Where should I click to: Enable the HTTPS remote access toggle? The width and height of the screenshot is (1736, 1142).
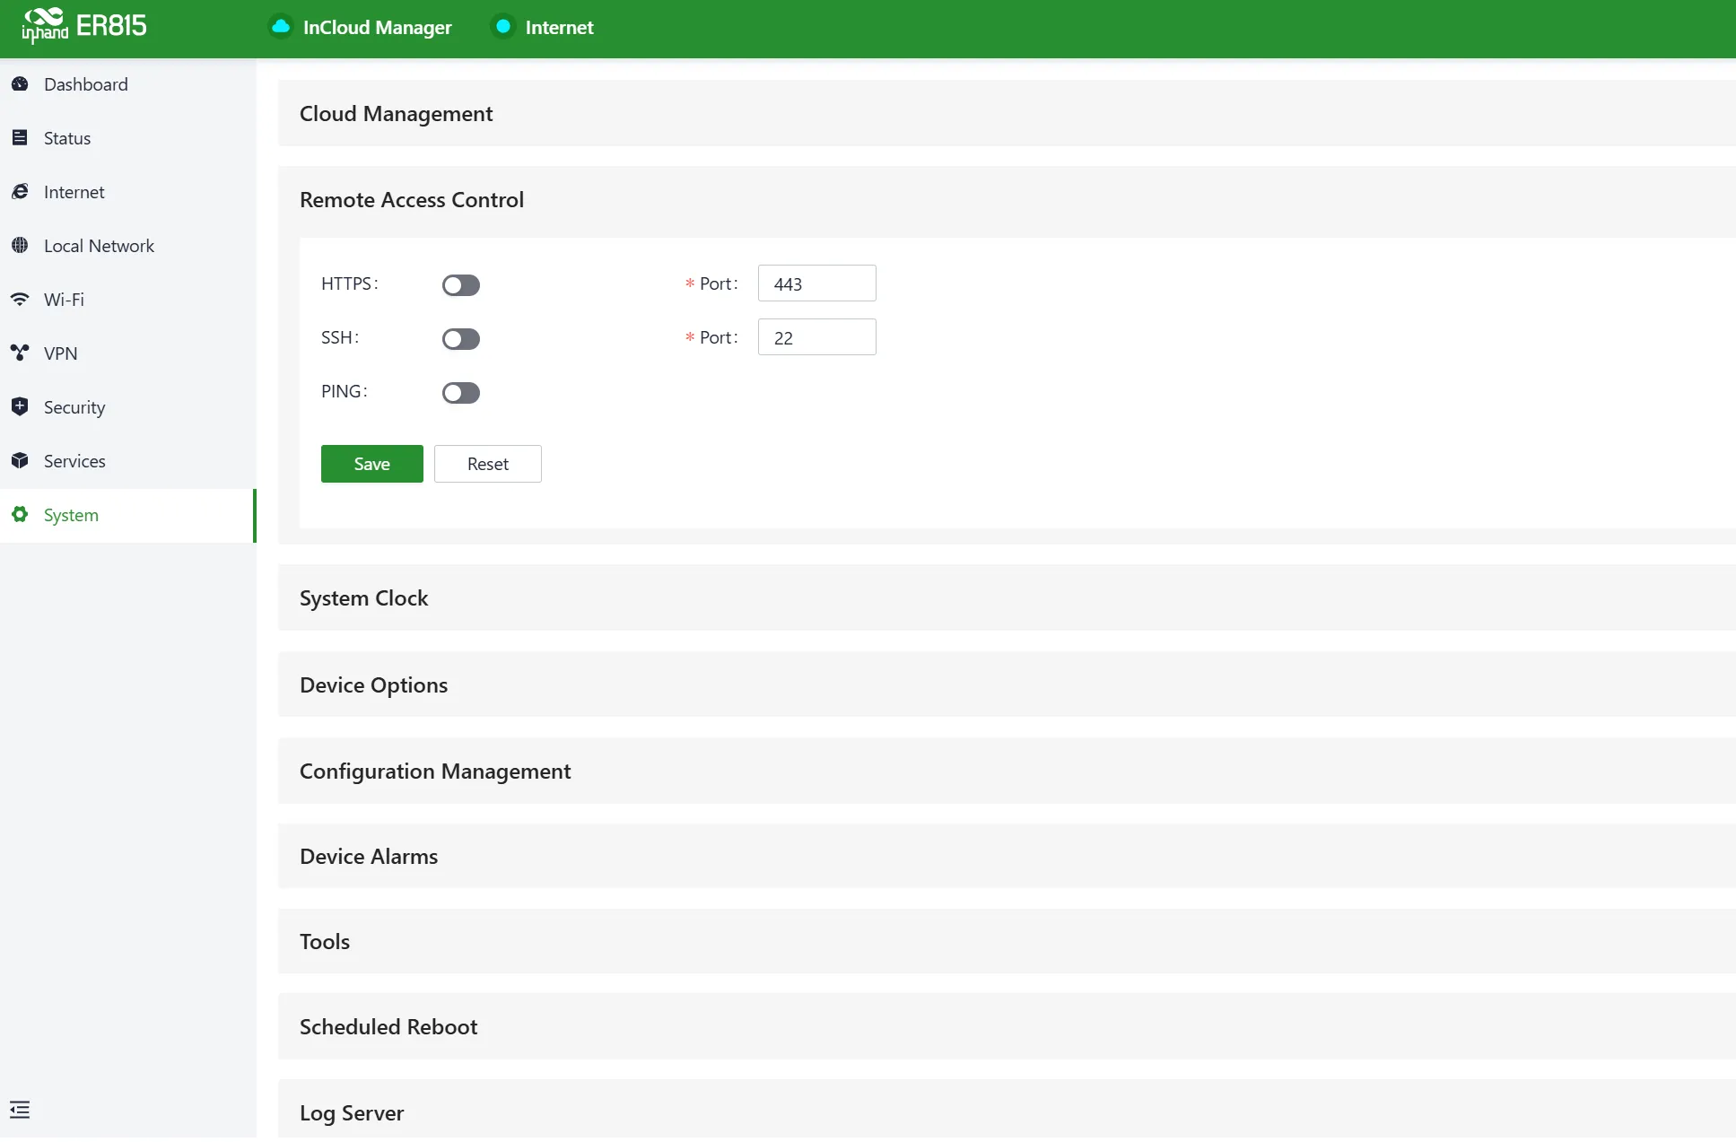coord(461,285)
